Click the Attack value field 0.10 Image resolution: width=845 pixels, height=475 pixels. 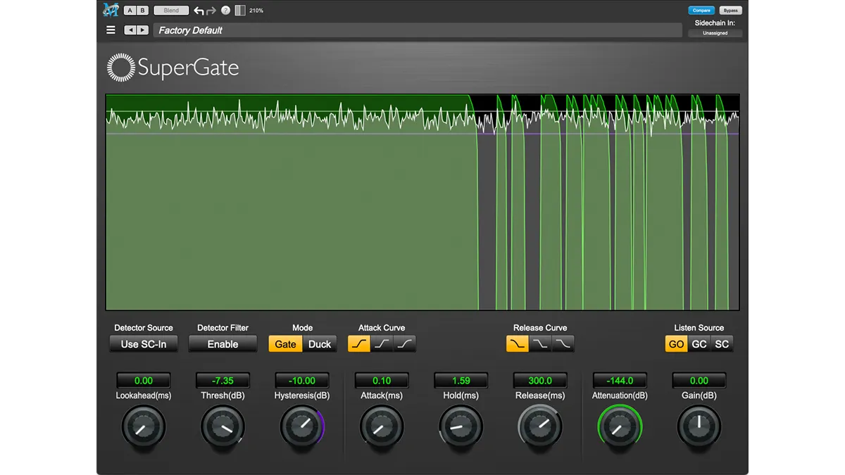[x=382, y=381]
